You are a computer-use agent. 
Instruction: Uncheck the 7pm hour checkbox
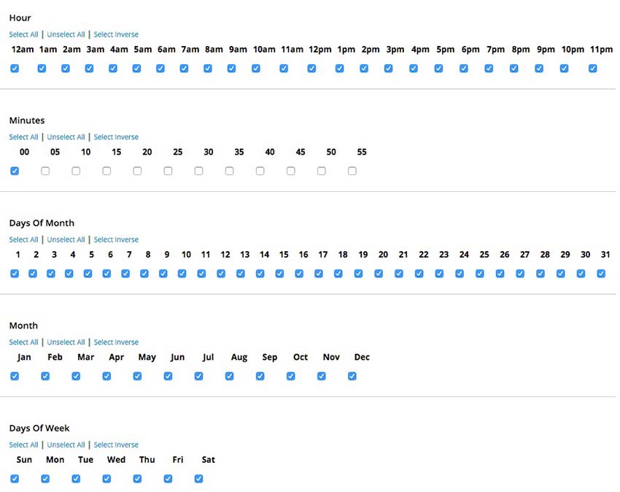489,69
